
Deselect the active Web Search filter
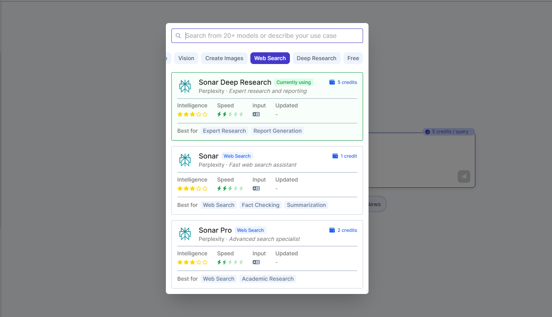pyautogui.click(x=270, y=58)
